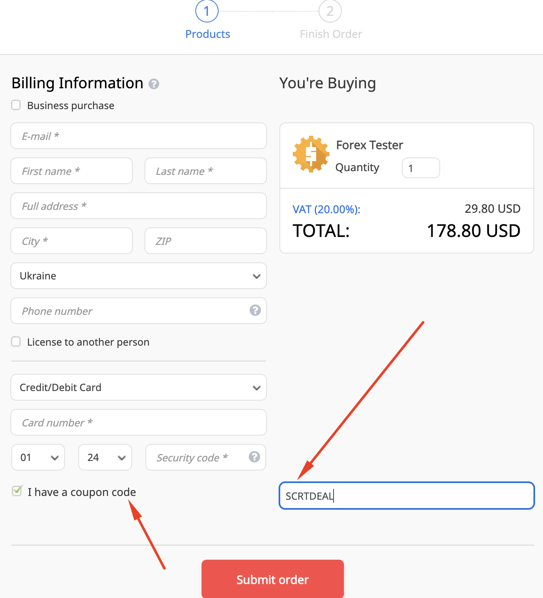Expand the Credit/Debit Card payment dropdown
The height and width of the screenshot is (598, 543).
point(138,387)
